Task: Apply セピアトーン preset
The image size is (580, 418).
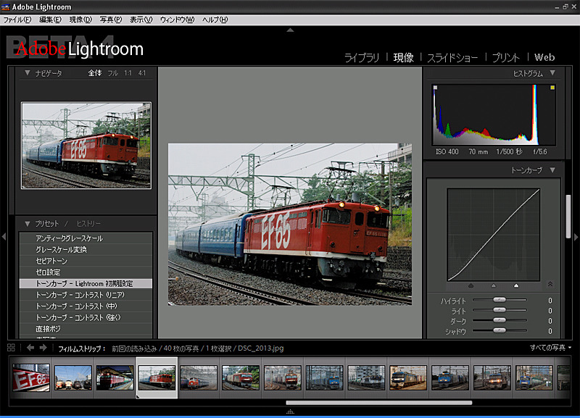Action: (x=86, y=261)
